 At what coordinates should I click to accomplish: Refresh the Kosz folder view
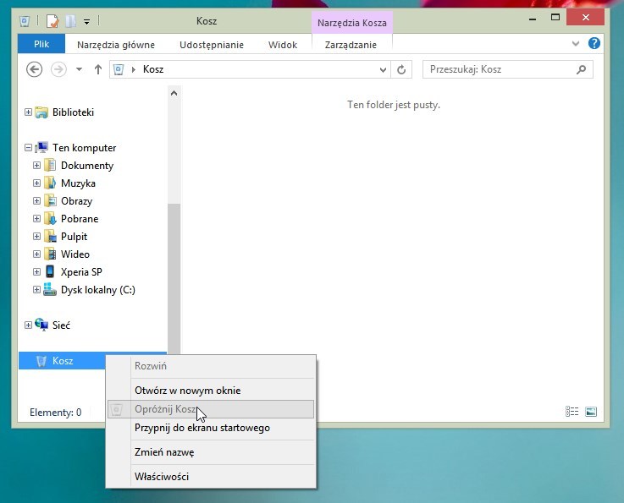[x=401, y=69]
